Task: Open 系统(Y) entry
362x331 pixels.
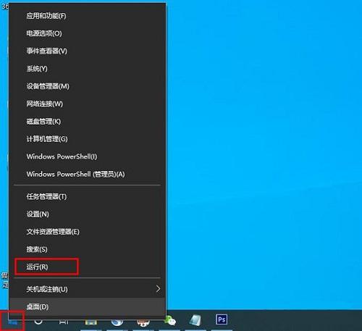Action: pos(88,69)
